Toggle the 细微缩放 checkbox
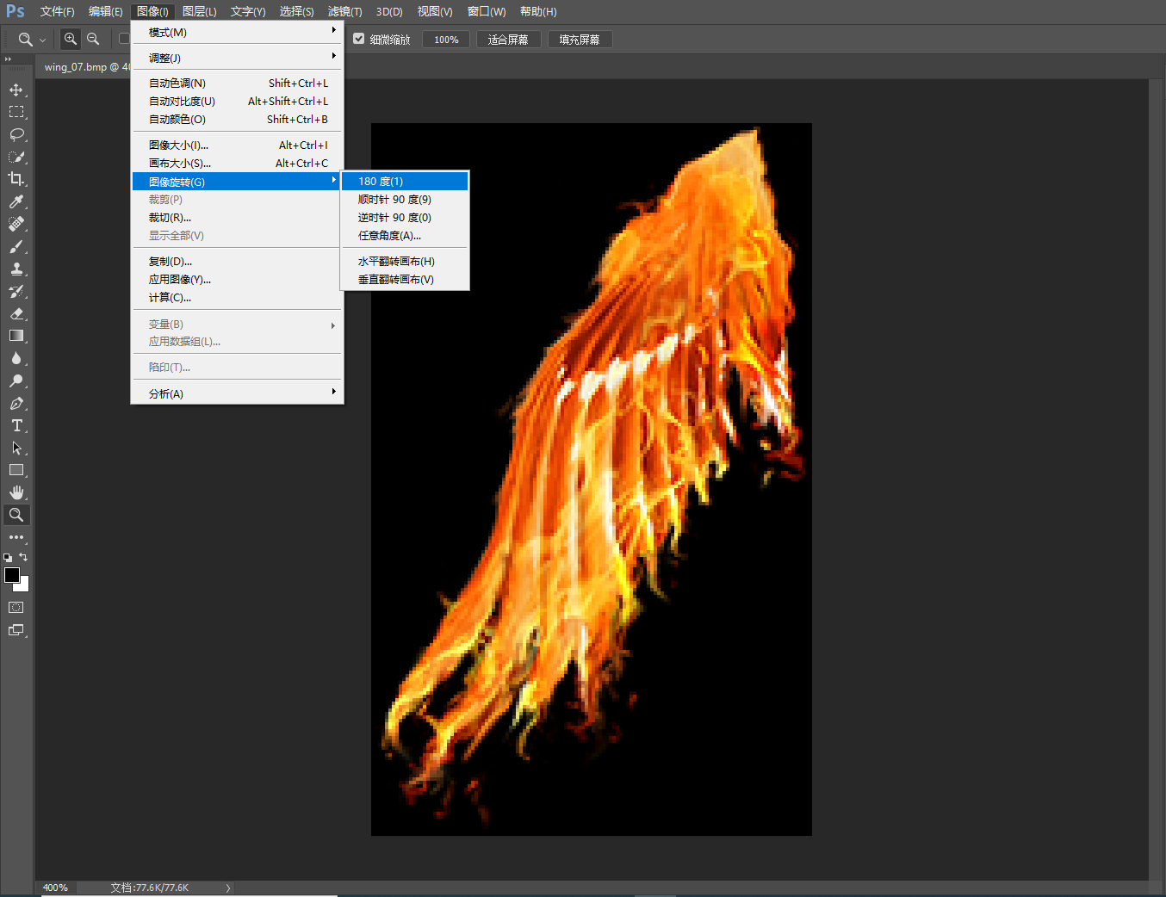Screen dimensions: 1166x897 click(x=359, y=39)
